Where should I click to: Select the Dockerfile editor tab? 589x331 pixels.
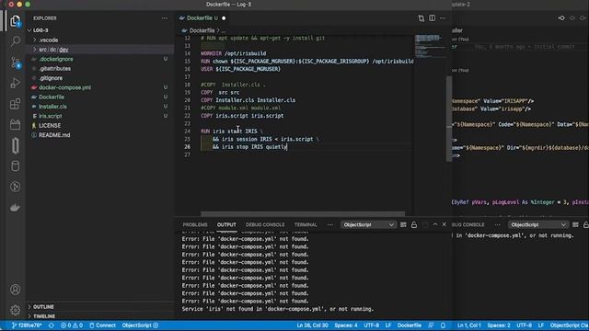click(202, 18)
